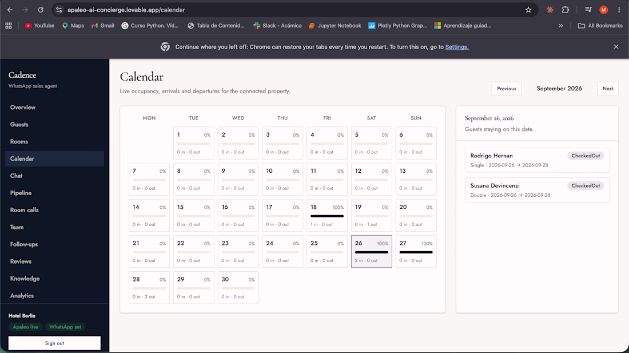This screenshot has width=629, height=353.
Task: Switch to the Chat section
Action: [54, 176]
